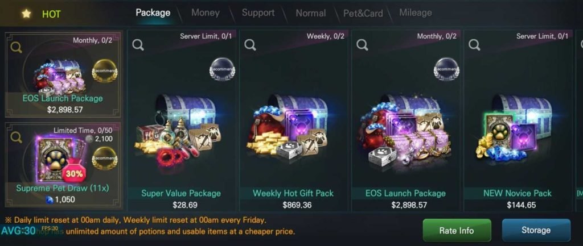Open the Weekly Hot Gift Pack magnifier preview
The image size is (583, 246).
tap(251, 45)
